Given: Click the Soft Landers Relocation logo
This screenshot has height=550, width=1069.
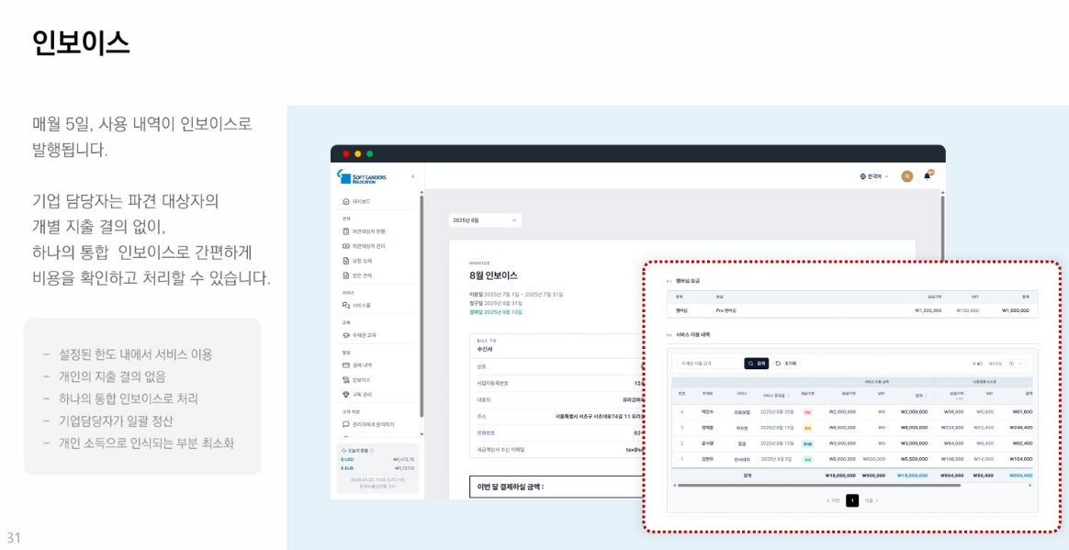Looking at the screenshot, I should (x=362, y=176).
